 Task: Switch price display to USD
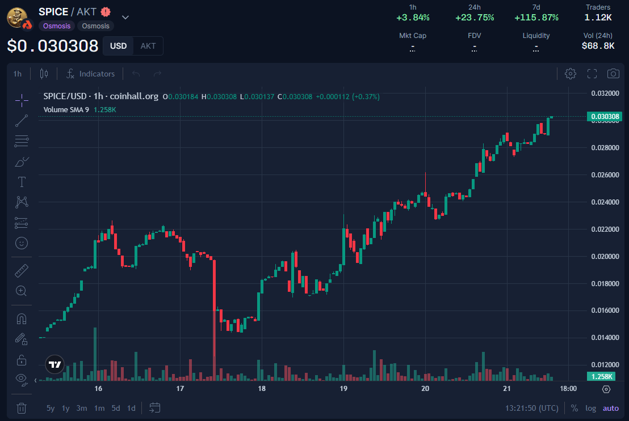(x=118, y=46)
